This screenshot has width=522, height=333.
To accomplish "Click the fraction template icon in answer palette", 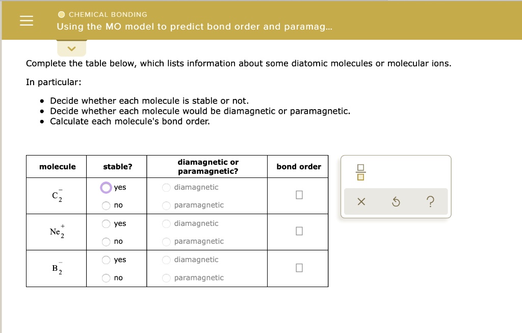I will coord(360,172).
